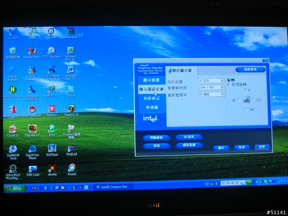
Task: Switch to the 顯示器設定值 section
Action: [152, 89]
